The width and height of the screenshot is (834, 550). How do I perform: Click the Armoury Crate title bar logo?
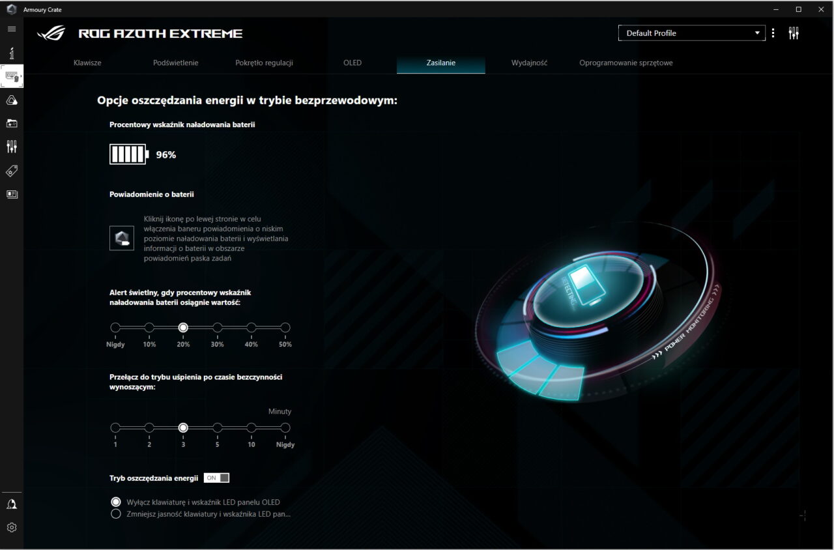coord(11,9)
